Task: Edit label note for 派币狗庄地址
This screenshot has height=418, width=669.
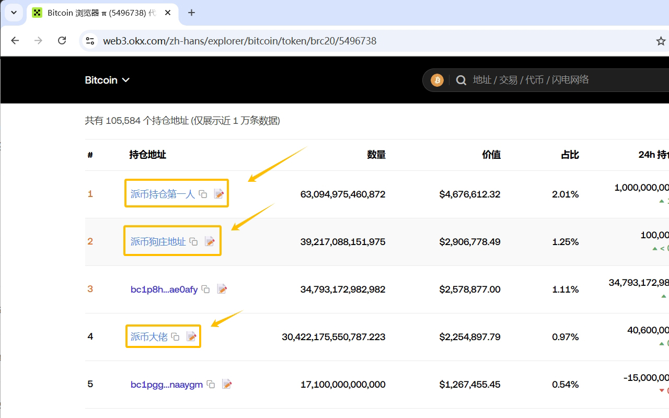Action: click(210, 241)
